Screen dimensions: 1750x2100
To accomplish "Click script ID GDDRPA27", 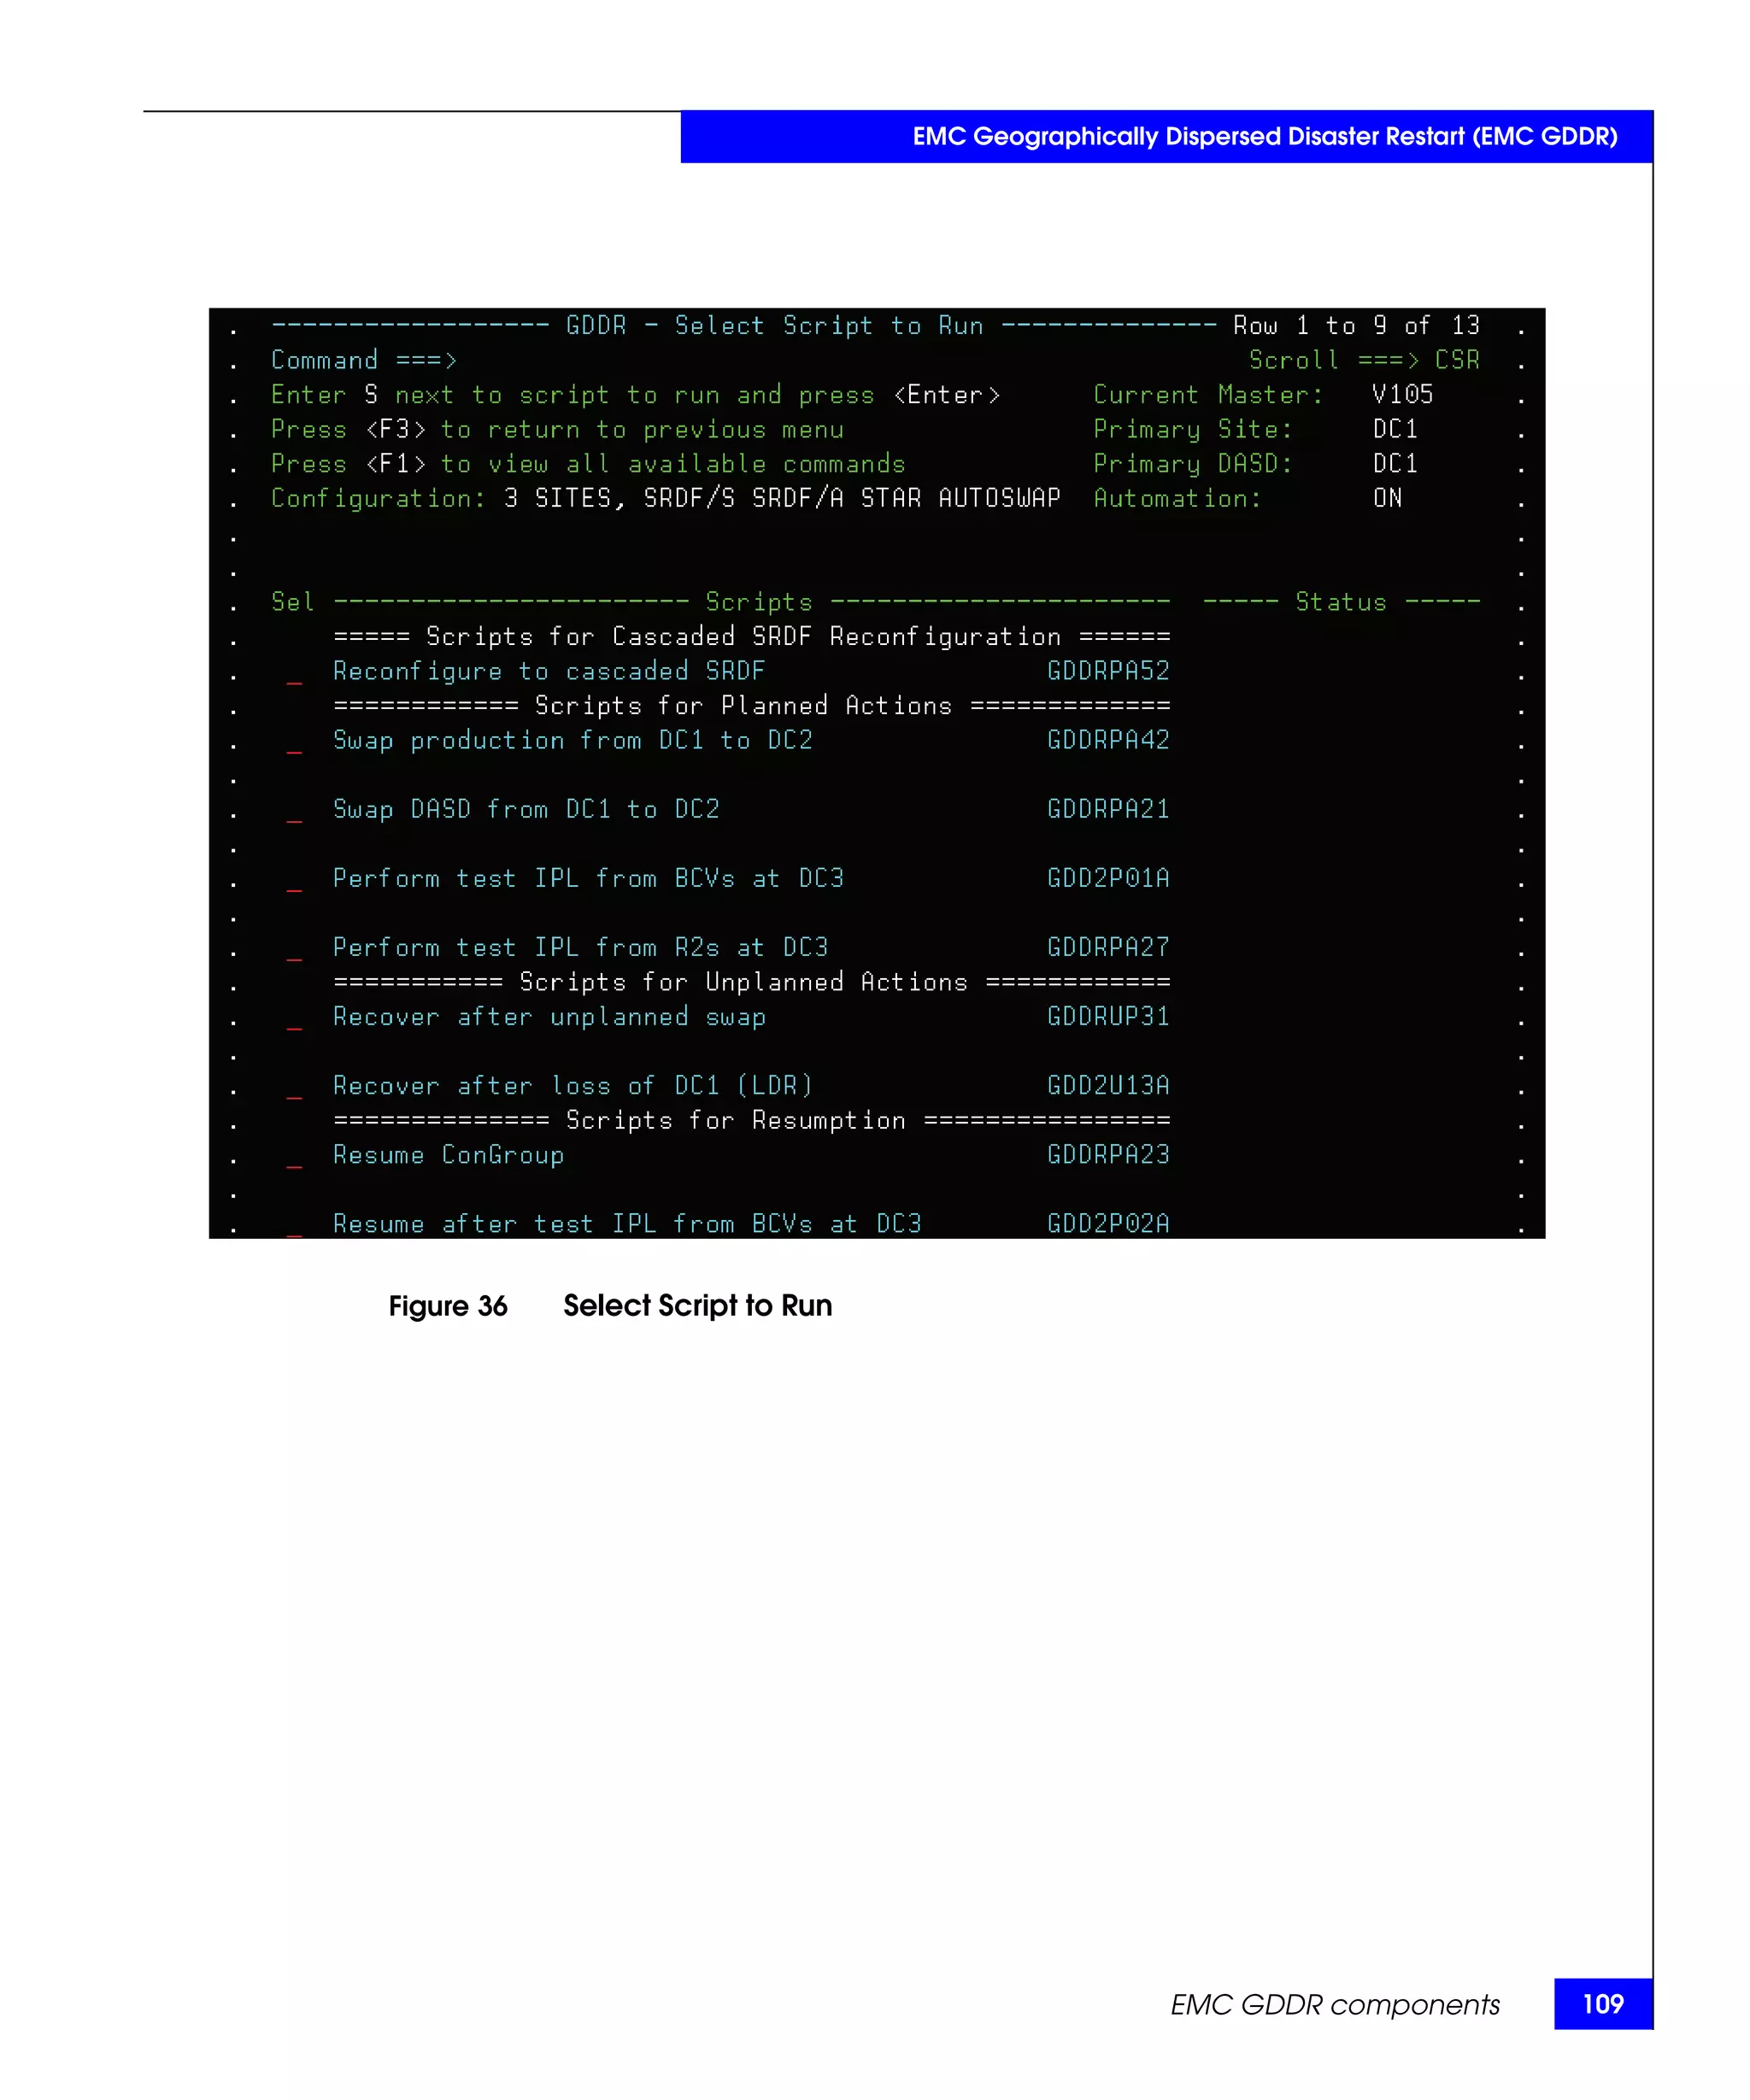I will [x=1108, y=947].
